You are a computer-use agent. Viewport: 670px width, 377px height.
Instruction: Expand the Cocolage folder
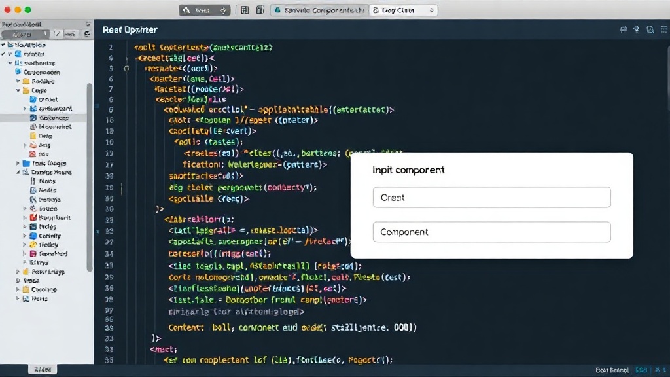pyautogui.click(x=18, y=289)
